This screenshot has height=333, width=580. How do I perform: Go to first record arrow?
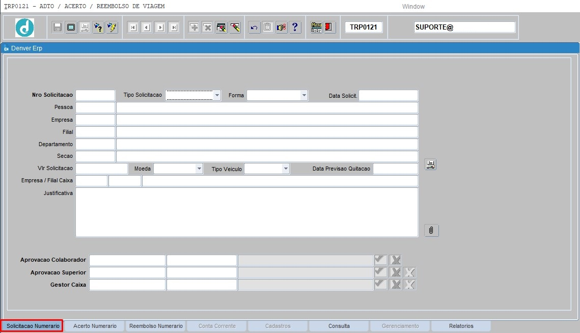[x=133, y=27]
